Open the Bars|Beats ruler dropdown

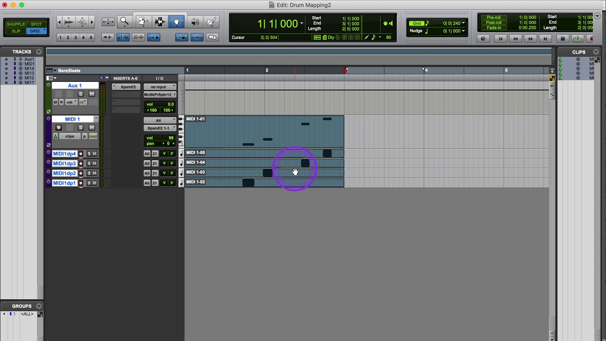[x=54, y=71]
